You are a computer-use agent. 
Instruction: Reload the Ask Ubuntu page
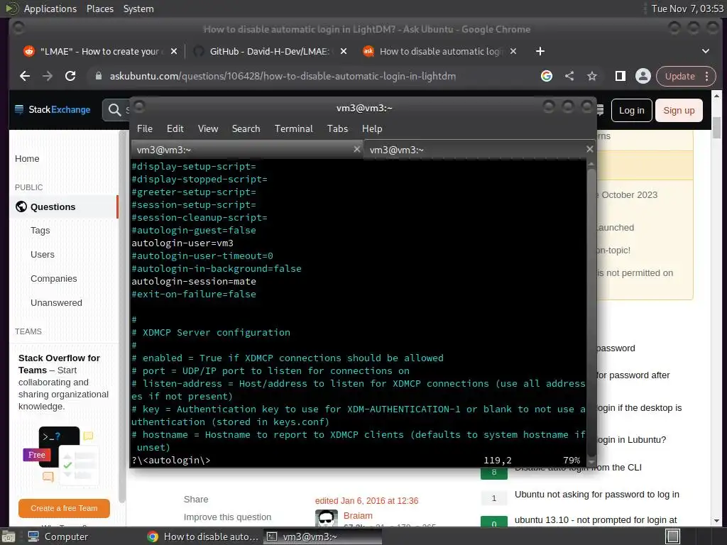point(70,76)
